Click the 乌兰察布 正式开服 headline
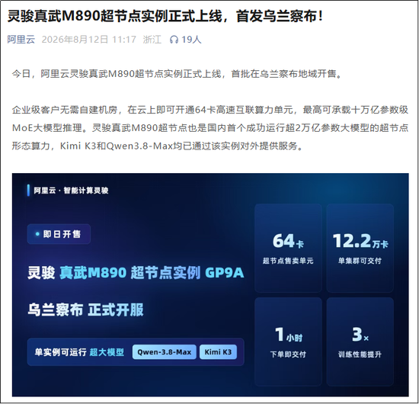 click(x=85, y=310)
